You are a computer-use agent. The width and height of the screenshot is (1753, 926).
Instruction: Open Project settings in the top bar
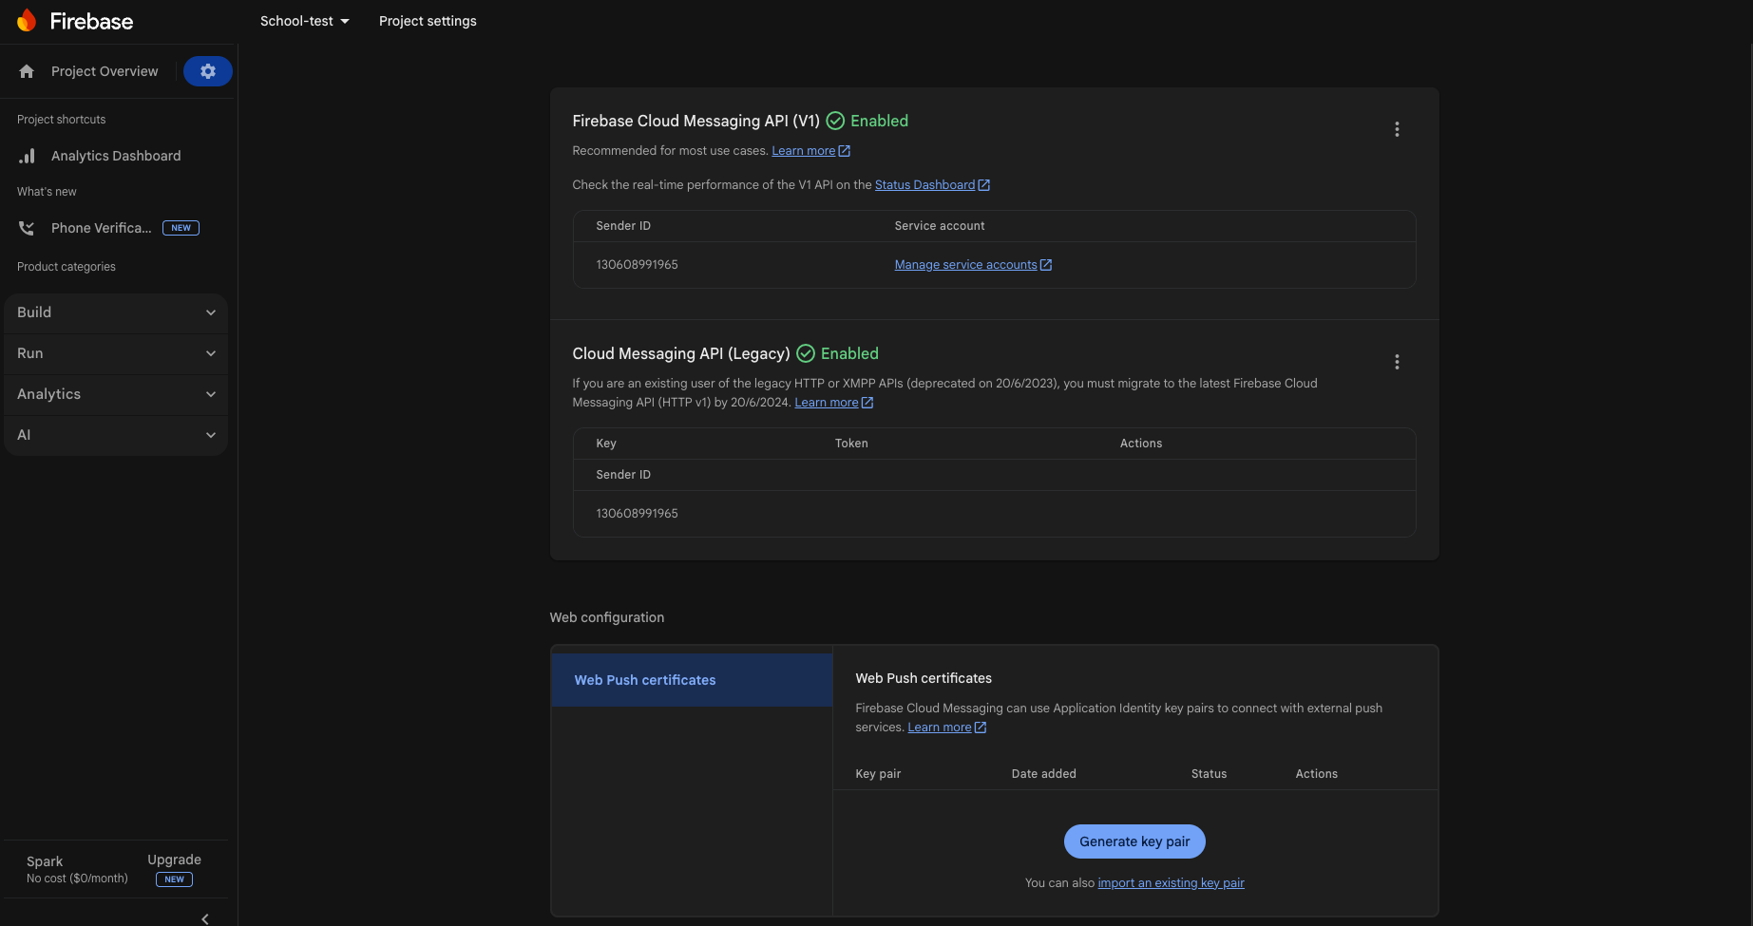428,20
